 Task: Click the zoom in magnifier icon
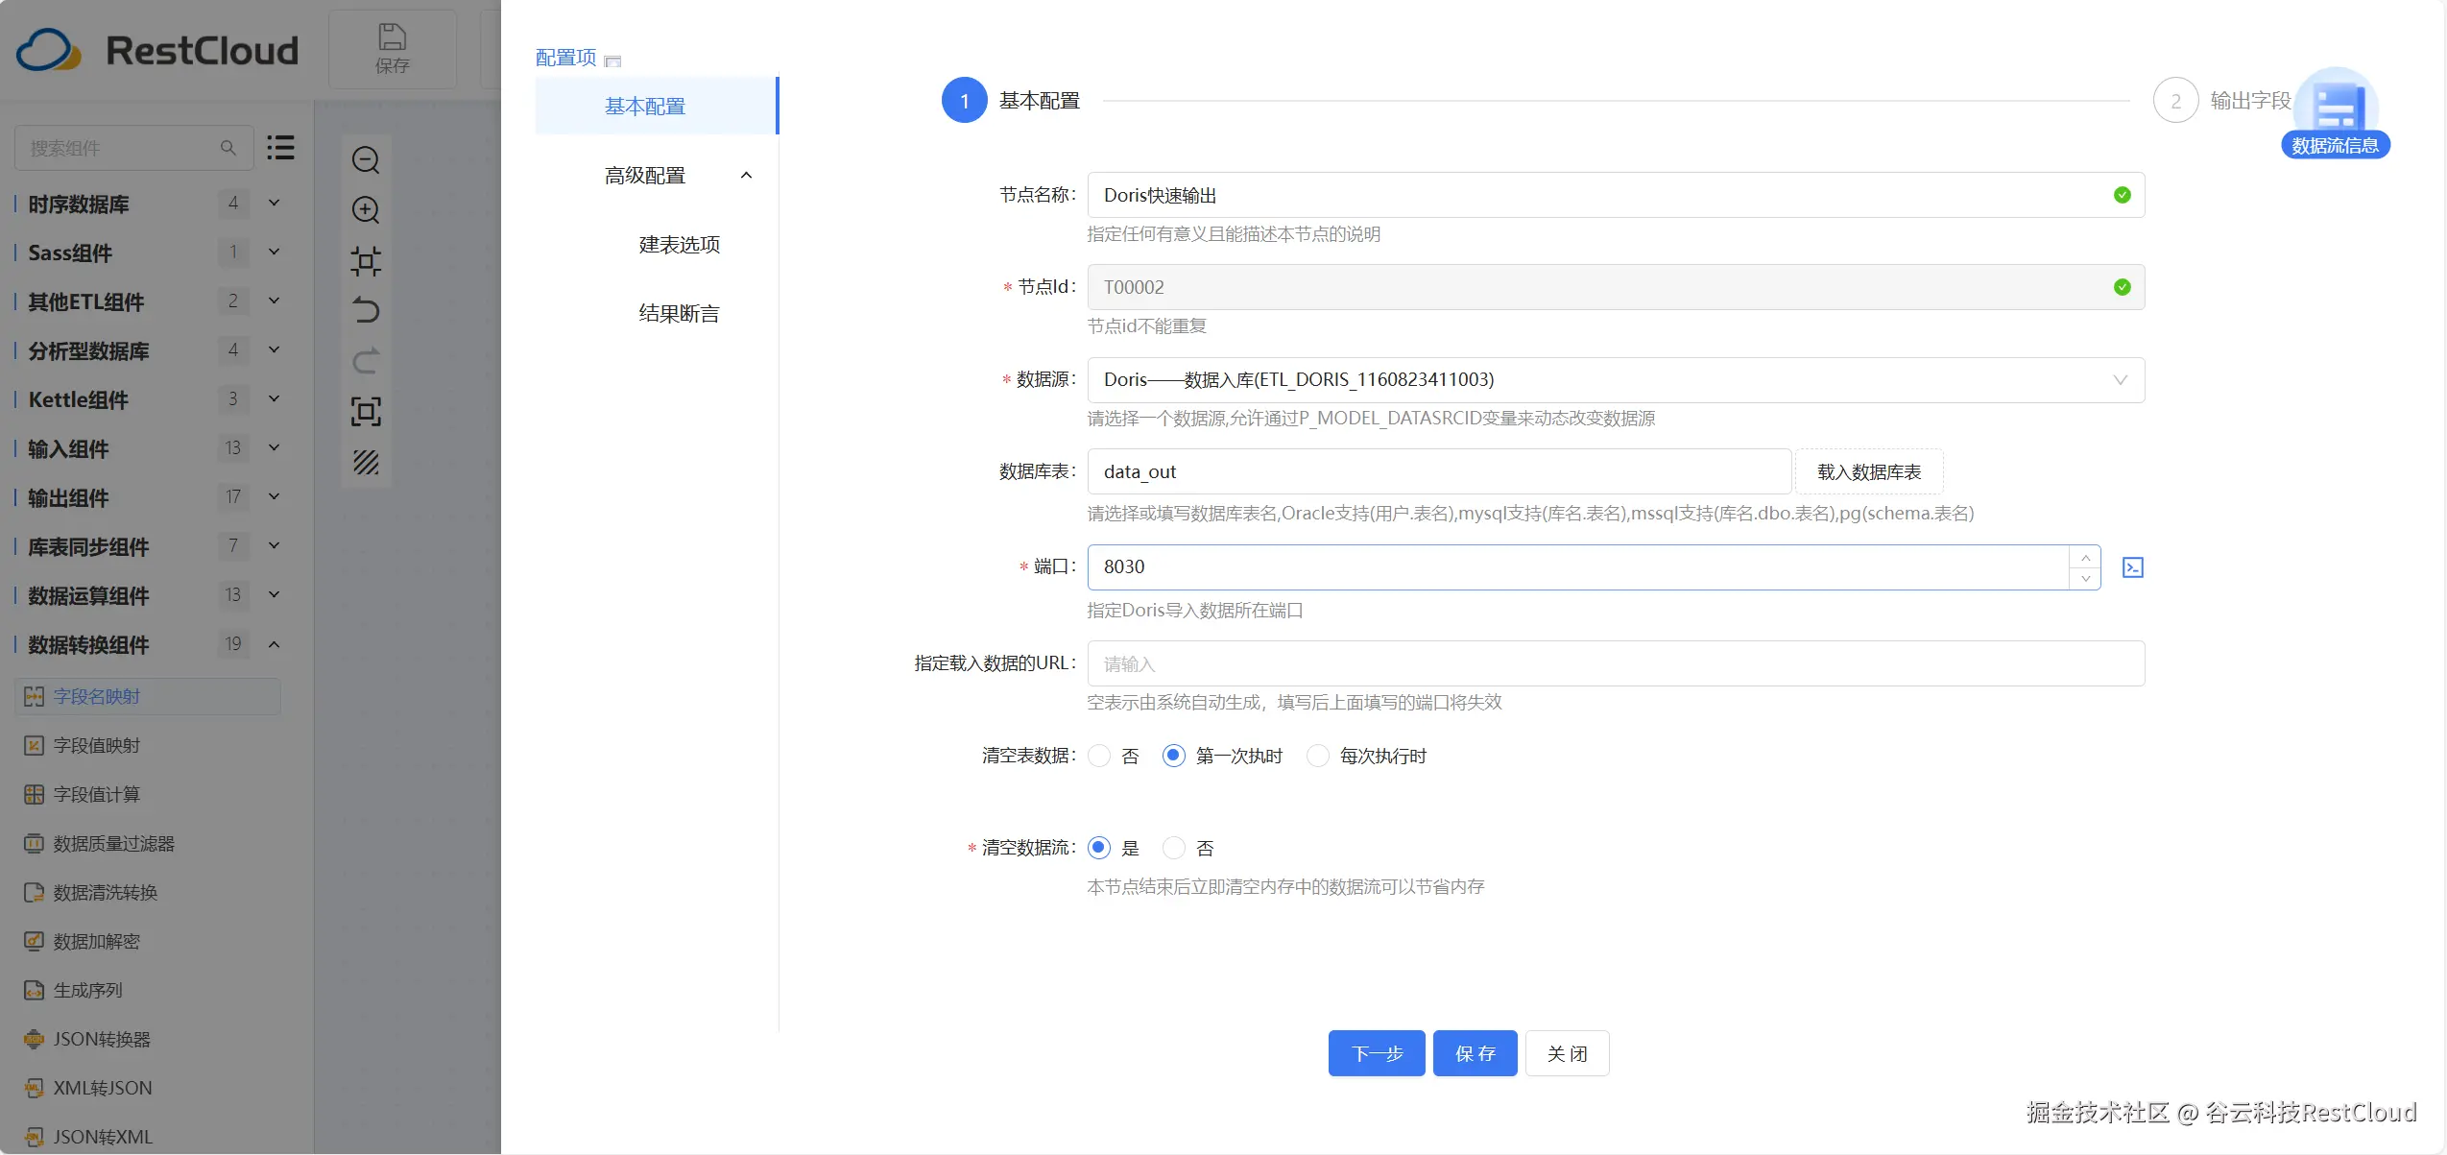(366, 209)
